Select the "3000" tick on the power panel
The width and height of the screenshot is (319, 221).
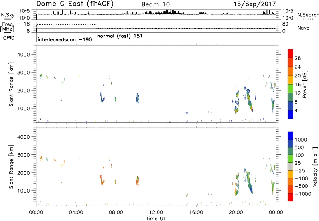tap(23, 73)
